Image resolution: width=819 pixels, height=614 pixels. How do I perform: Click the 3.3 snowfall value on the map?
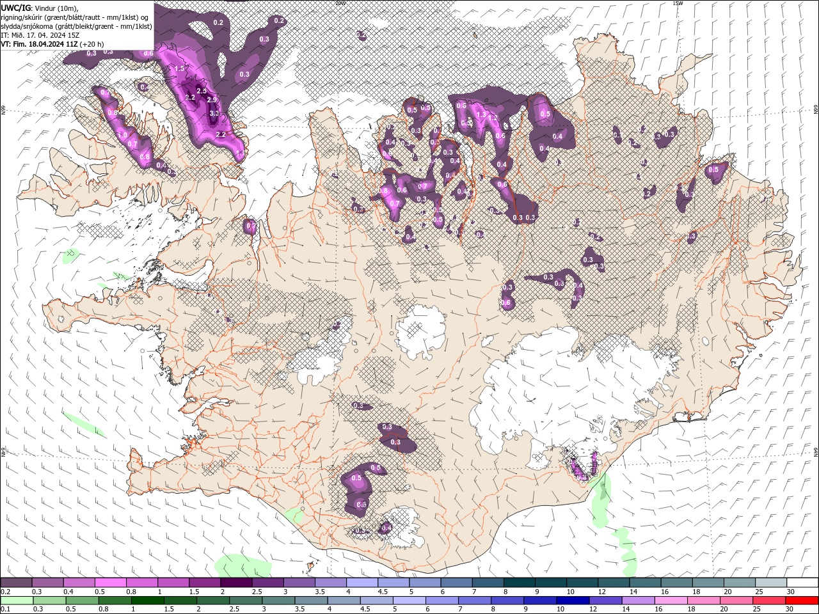(214, 113)
